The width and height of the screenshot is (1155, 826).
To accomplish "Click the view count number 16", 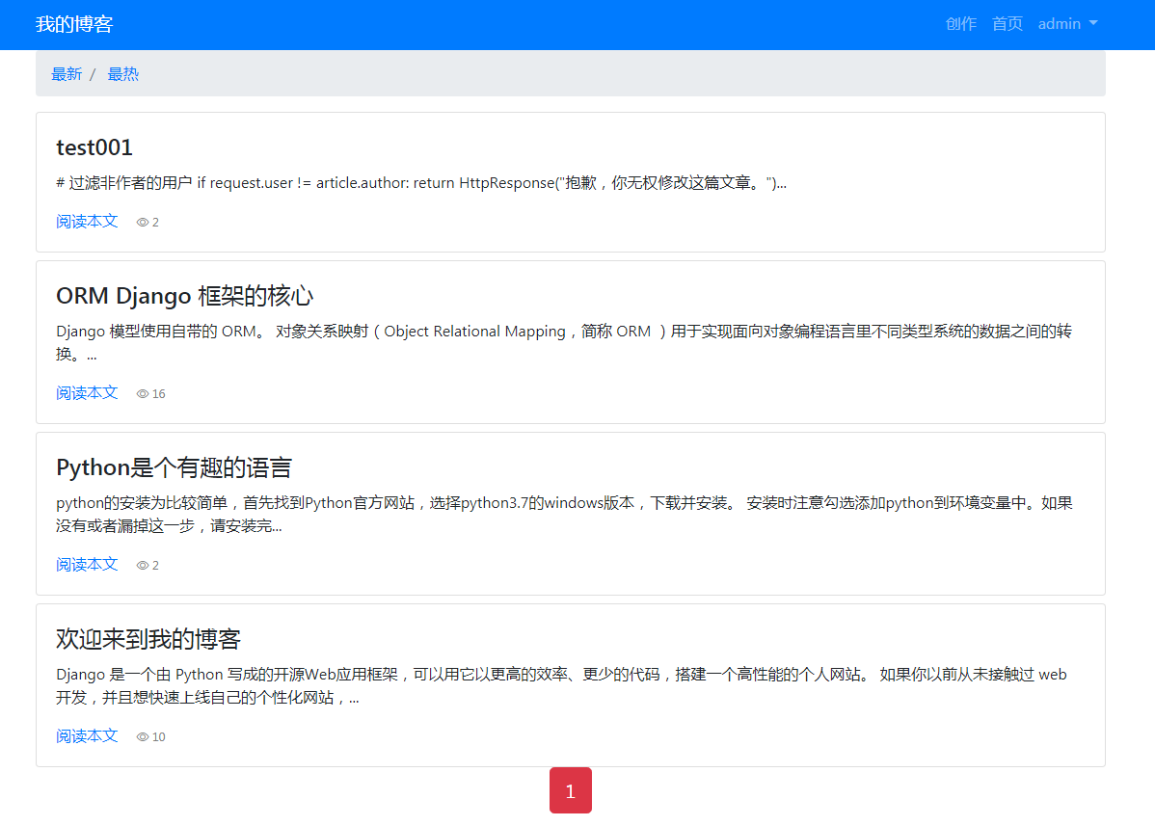I will [159, 393].
